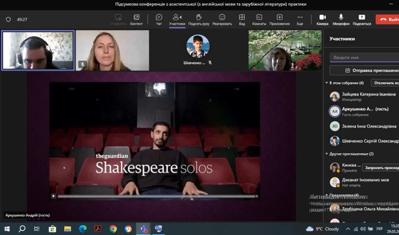Open Adobe Acrobat from taskbar
Screen dimensions: 399x235
coord(98,229)
